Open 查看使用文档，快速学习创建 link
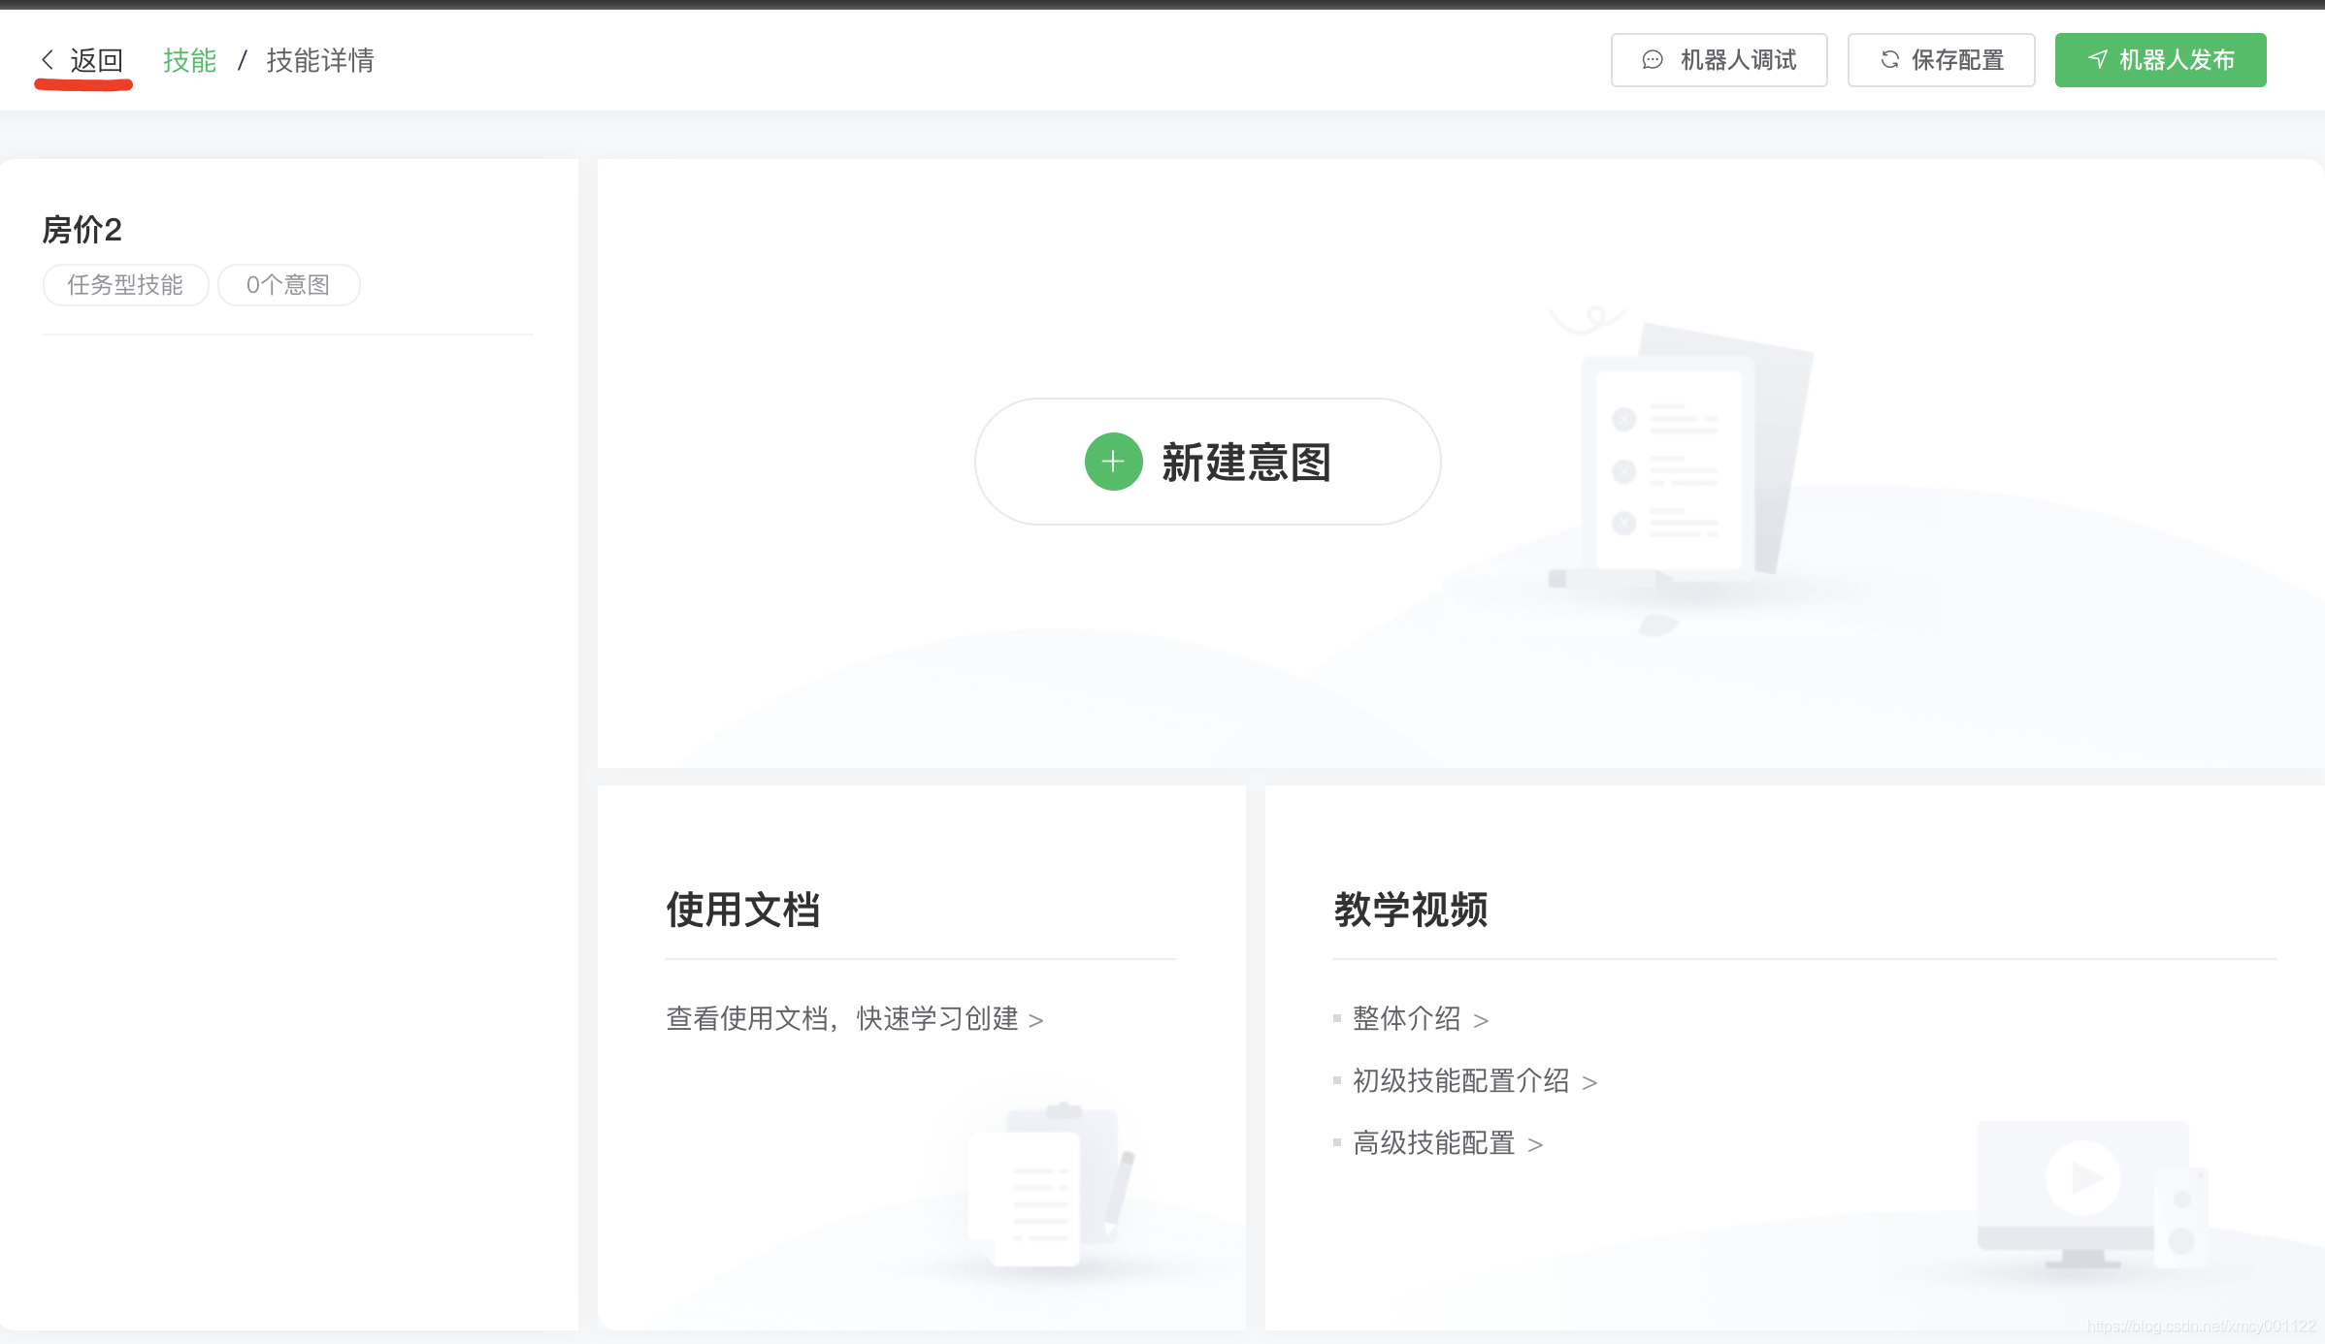The width and height of the screenshot is (2325, 1344). click(x=854, y=1019)
